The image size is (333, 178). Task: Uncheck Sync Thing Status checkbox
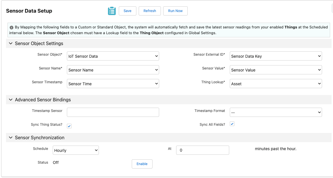69,126
